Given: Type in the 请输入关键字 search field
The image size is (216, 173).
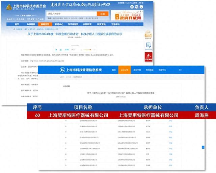Looking at the screenshot, I should point(71,14).
